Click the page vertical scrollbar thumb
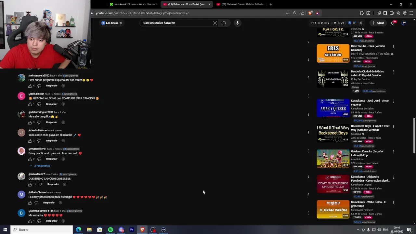This screenshot has height=234, width=416. point(414,136)
